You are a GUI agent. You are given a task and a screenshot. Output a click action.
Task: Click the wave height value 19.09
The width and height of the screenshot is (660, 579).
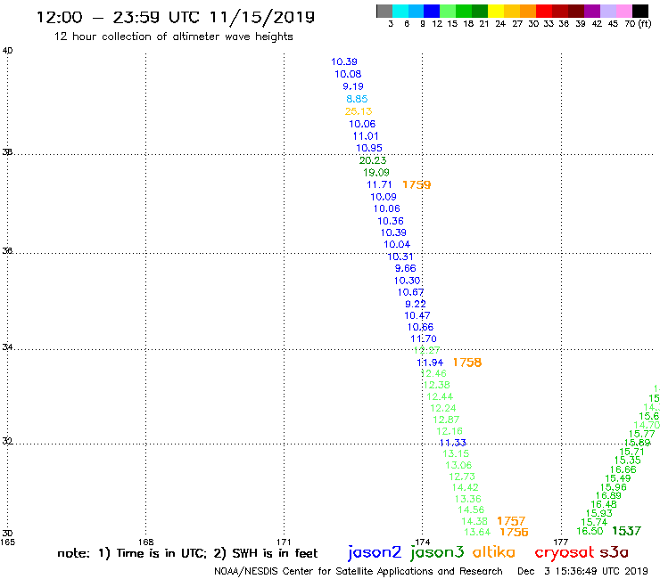(x=376, y=173)
